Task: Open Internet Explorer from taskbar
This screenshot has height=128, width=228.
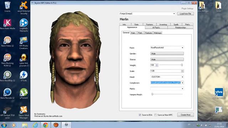Action: [35, 125]
